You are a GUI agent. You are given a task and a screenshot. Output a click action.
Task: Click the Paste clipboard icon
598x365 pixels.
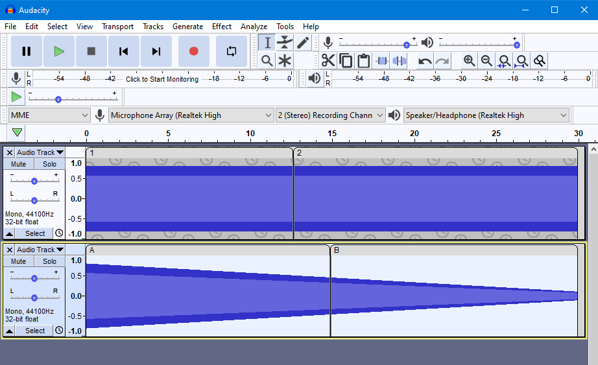363,61
